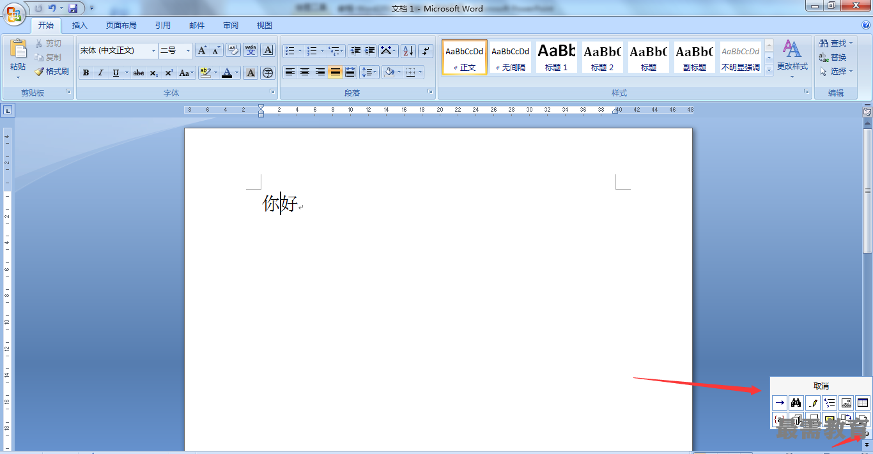Apply bullet list icon

point(290,50)
